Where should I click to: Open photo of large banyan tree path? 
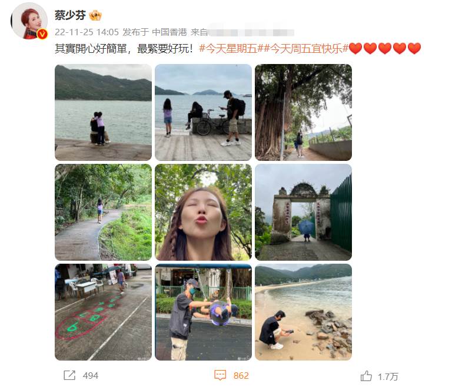pos(303,112)
